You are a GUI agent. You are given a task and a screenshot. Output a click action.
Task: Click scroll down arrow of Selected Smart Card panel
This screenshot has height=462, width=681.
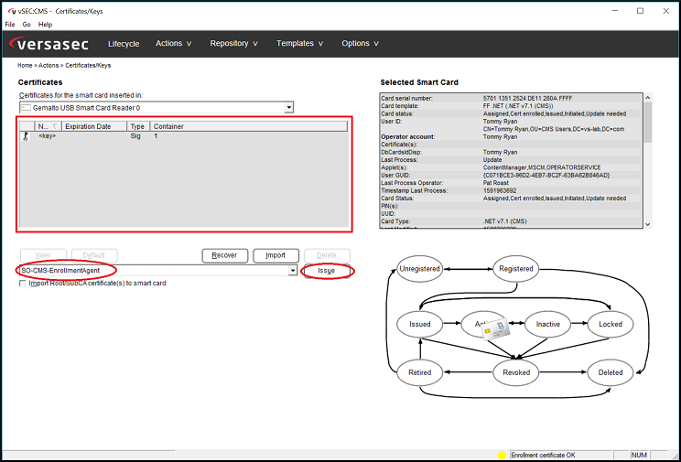point(647,224)
